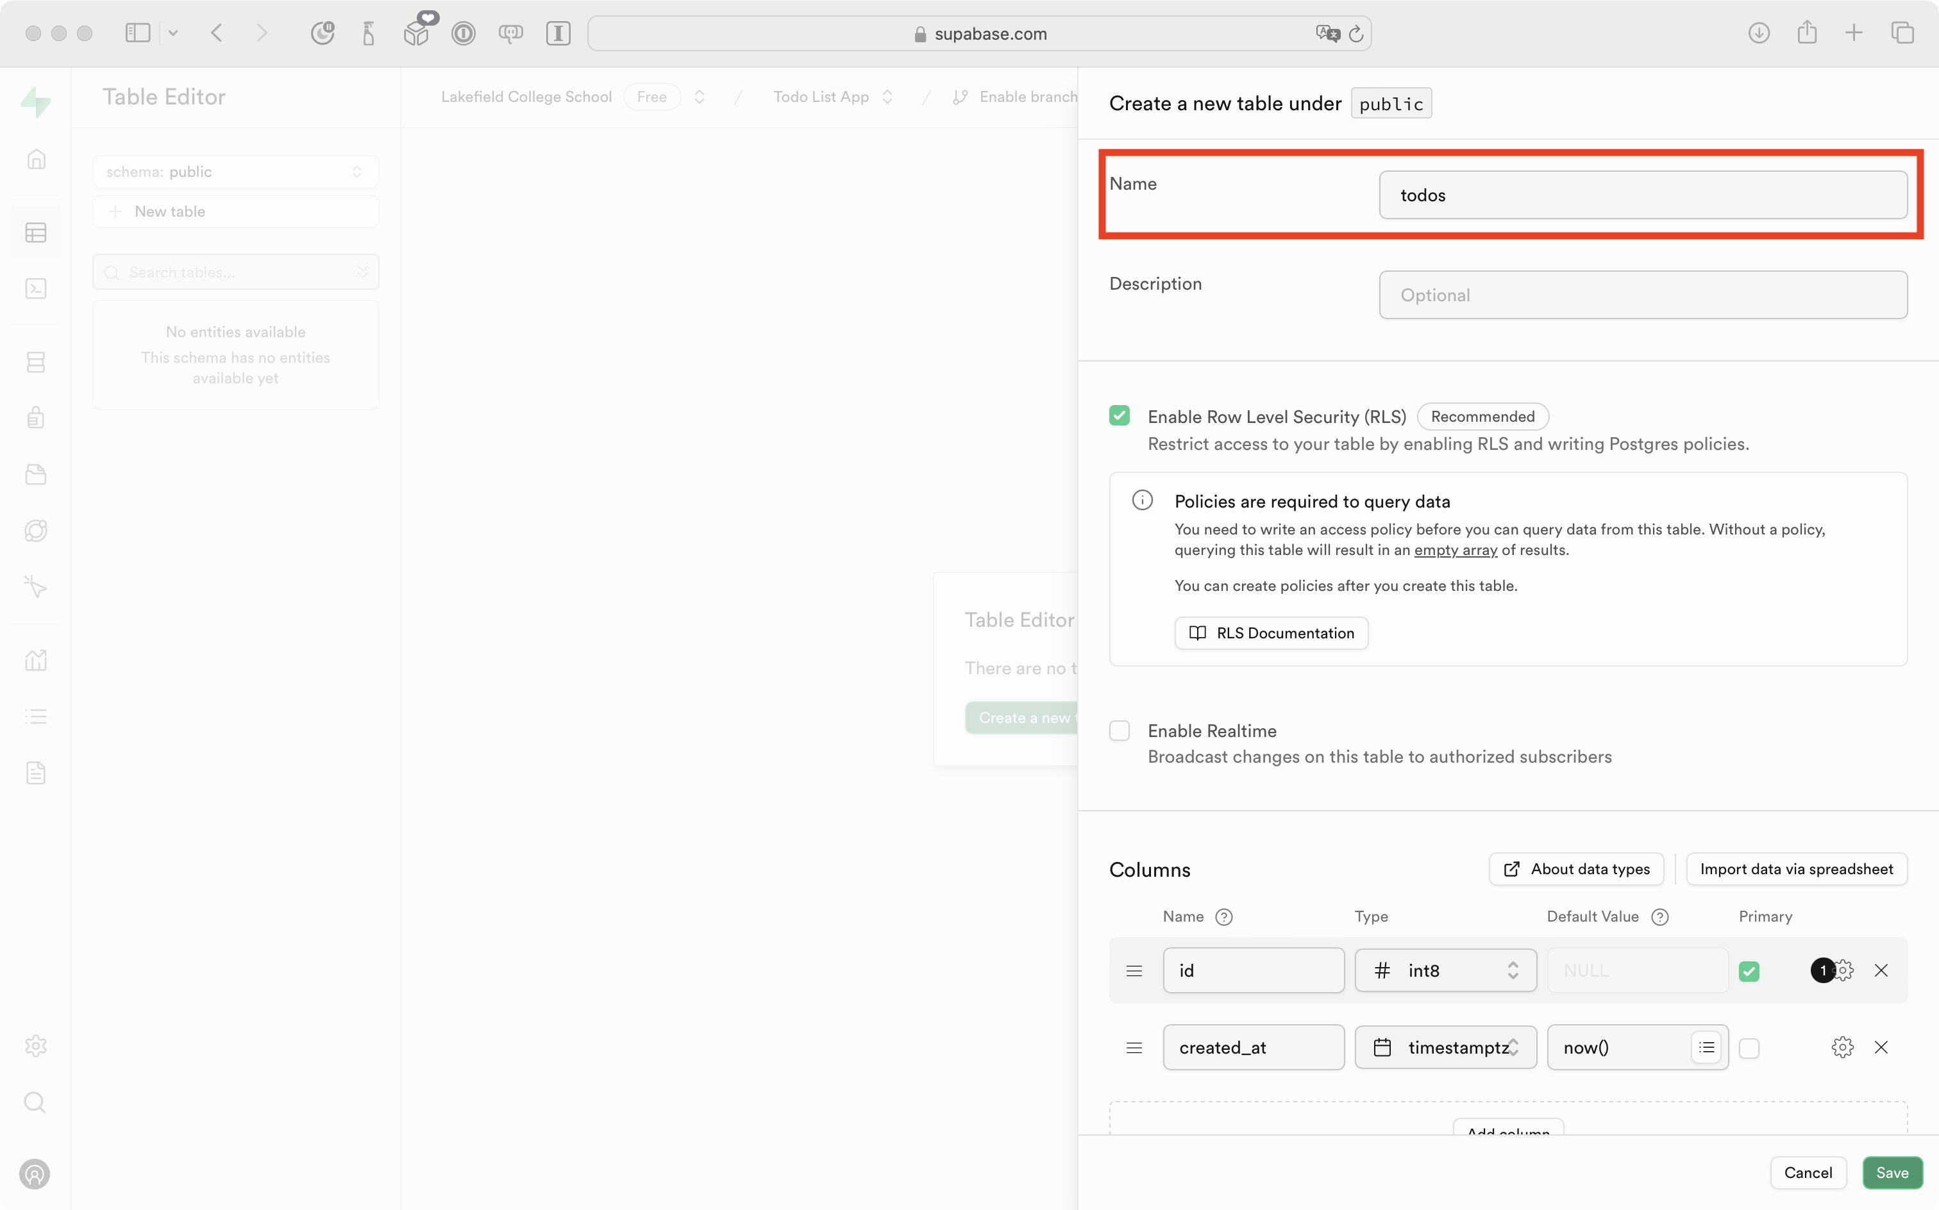Open project settings gear icon
The height and width of the screenshot is (1210, 1939).
(x=36, y=1046)
